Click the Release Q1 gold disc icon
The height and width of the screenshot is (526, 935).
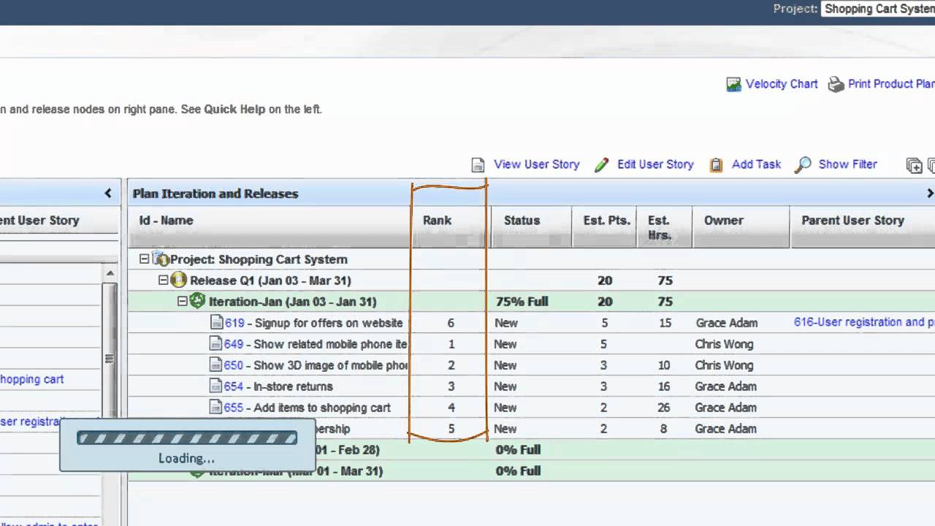coord(178,280)
